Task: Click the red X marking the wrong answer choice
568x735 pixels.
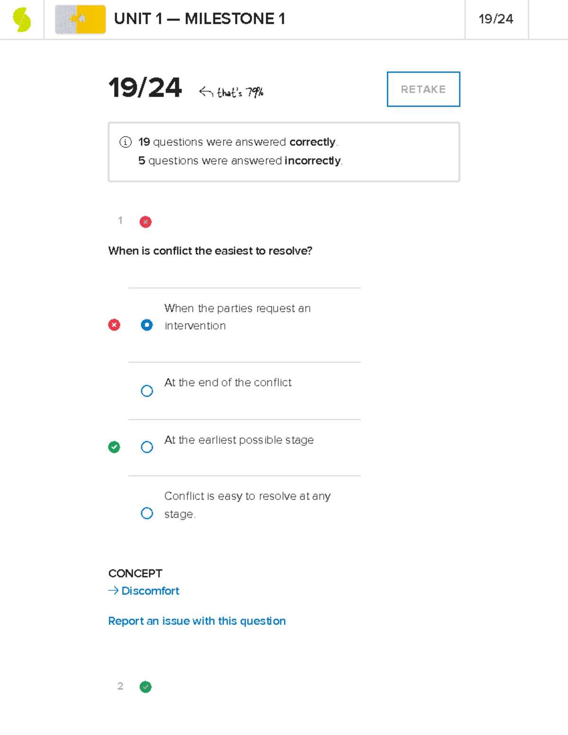Action: point(114,325)
